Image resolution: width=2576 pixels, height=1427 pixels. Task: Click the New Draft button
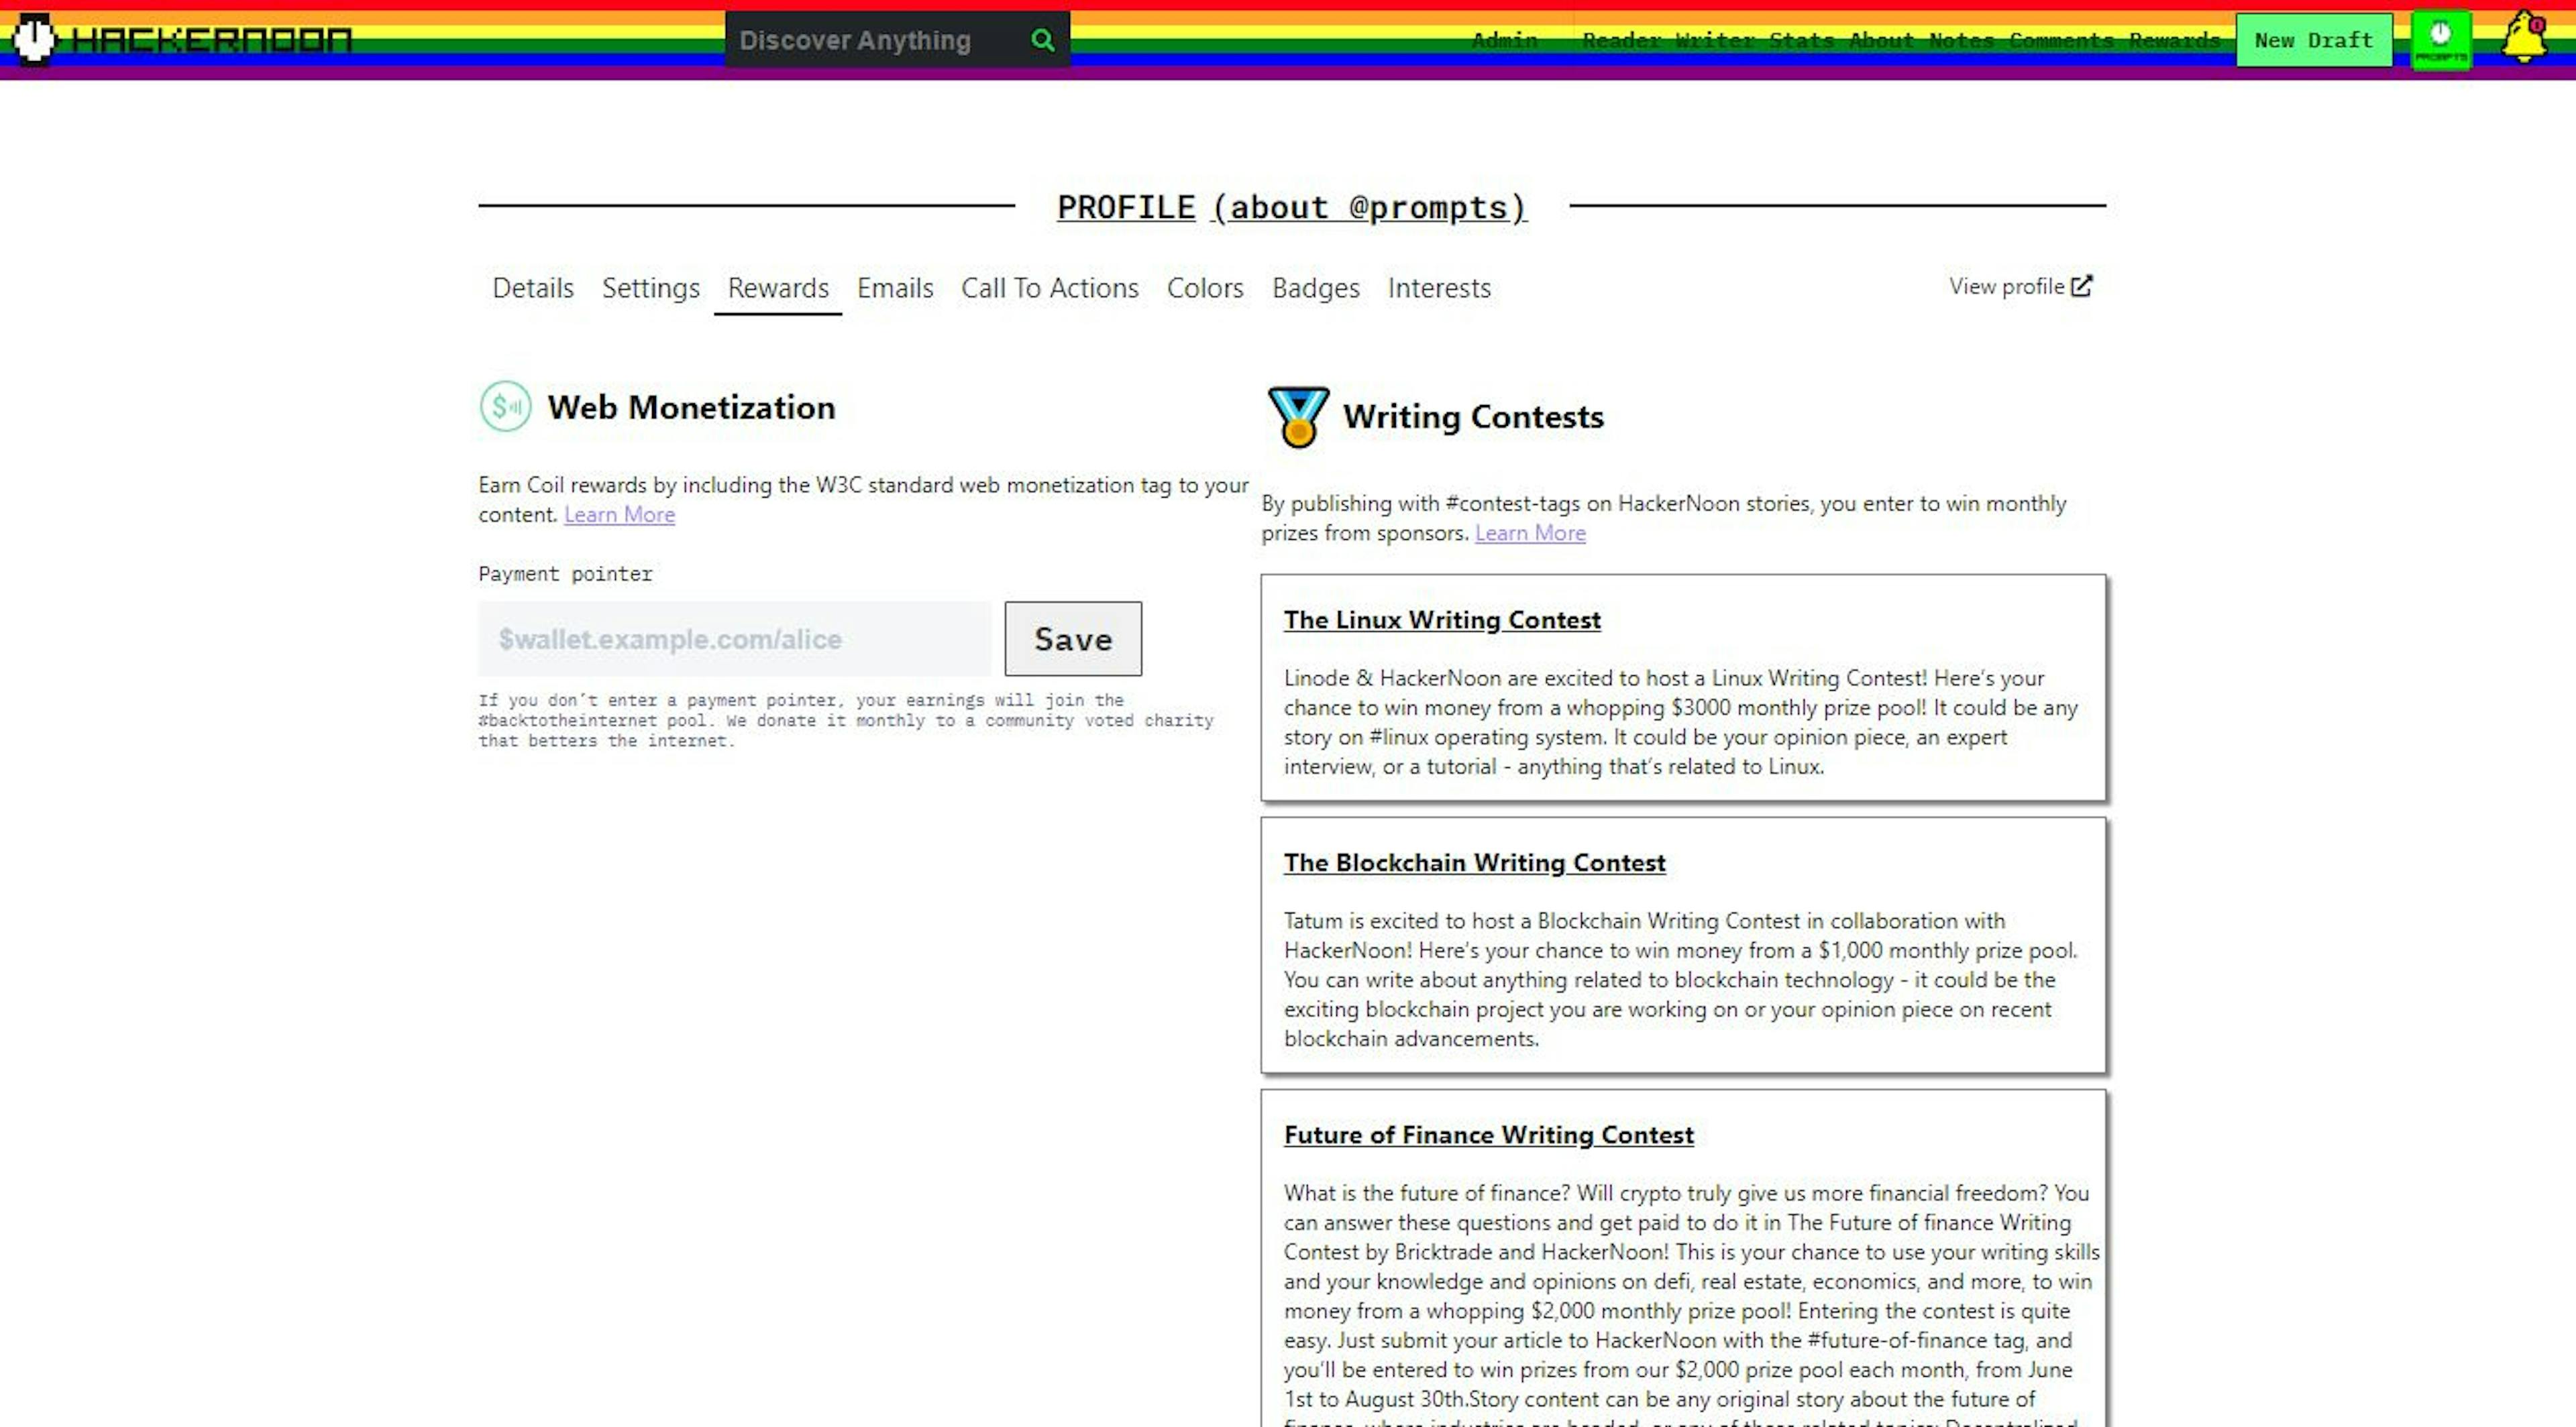(x=2314, y=40)
